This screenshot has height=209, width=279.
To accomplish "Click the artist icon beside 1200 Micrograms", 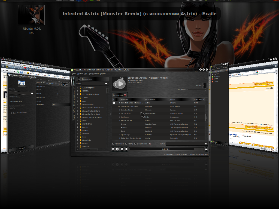I will tap(81, 88).
